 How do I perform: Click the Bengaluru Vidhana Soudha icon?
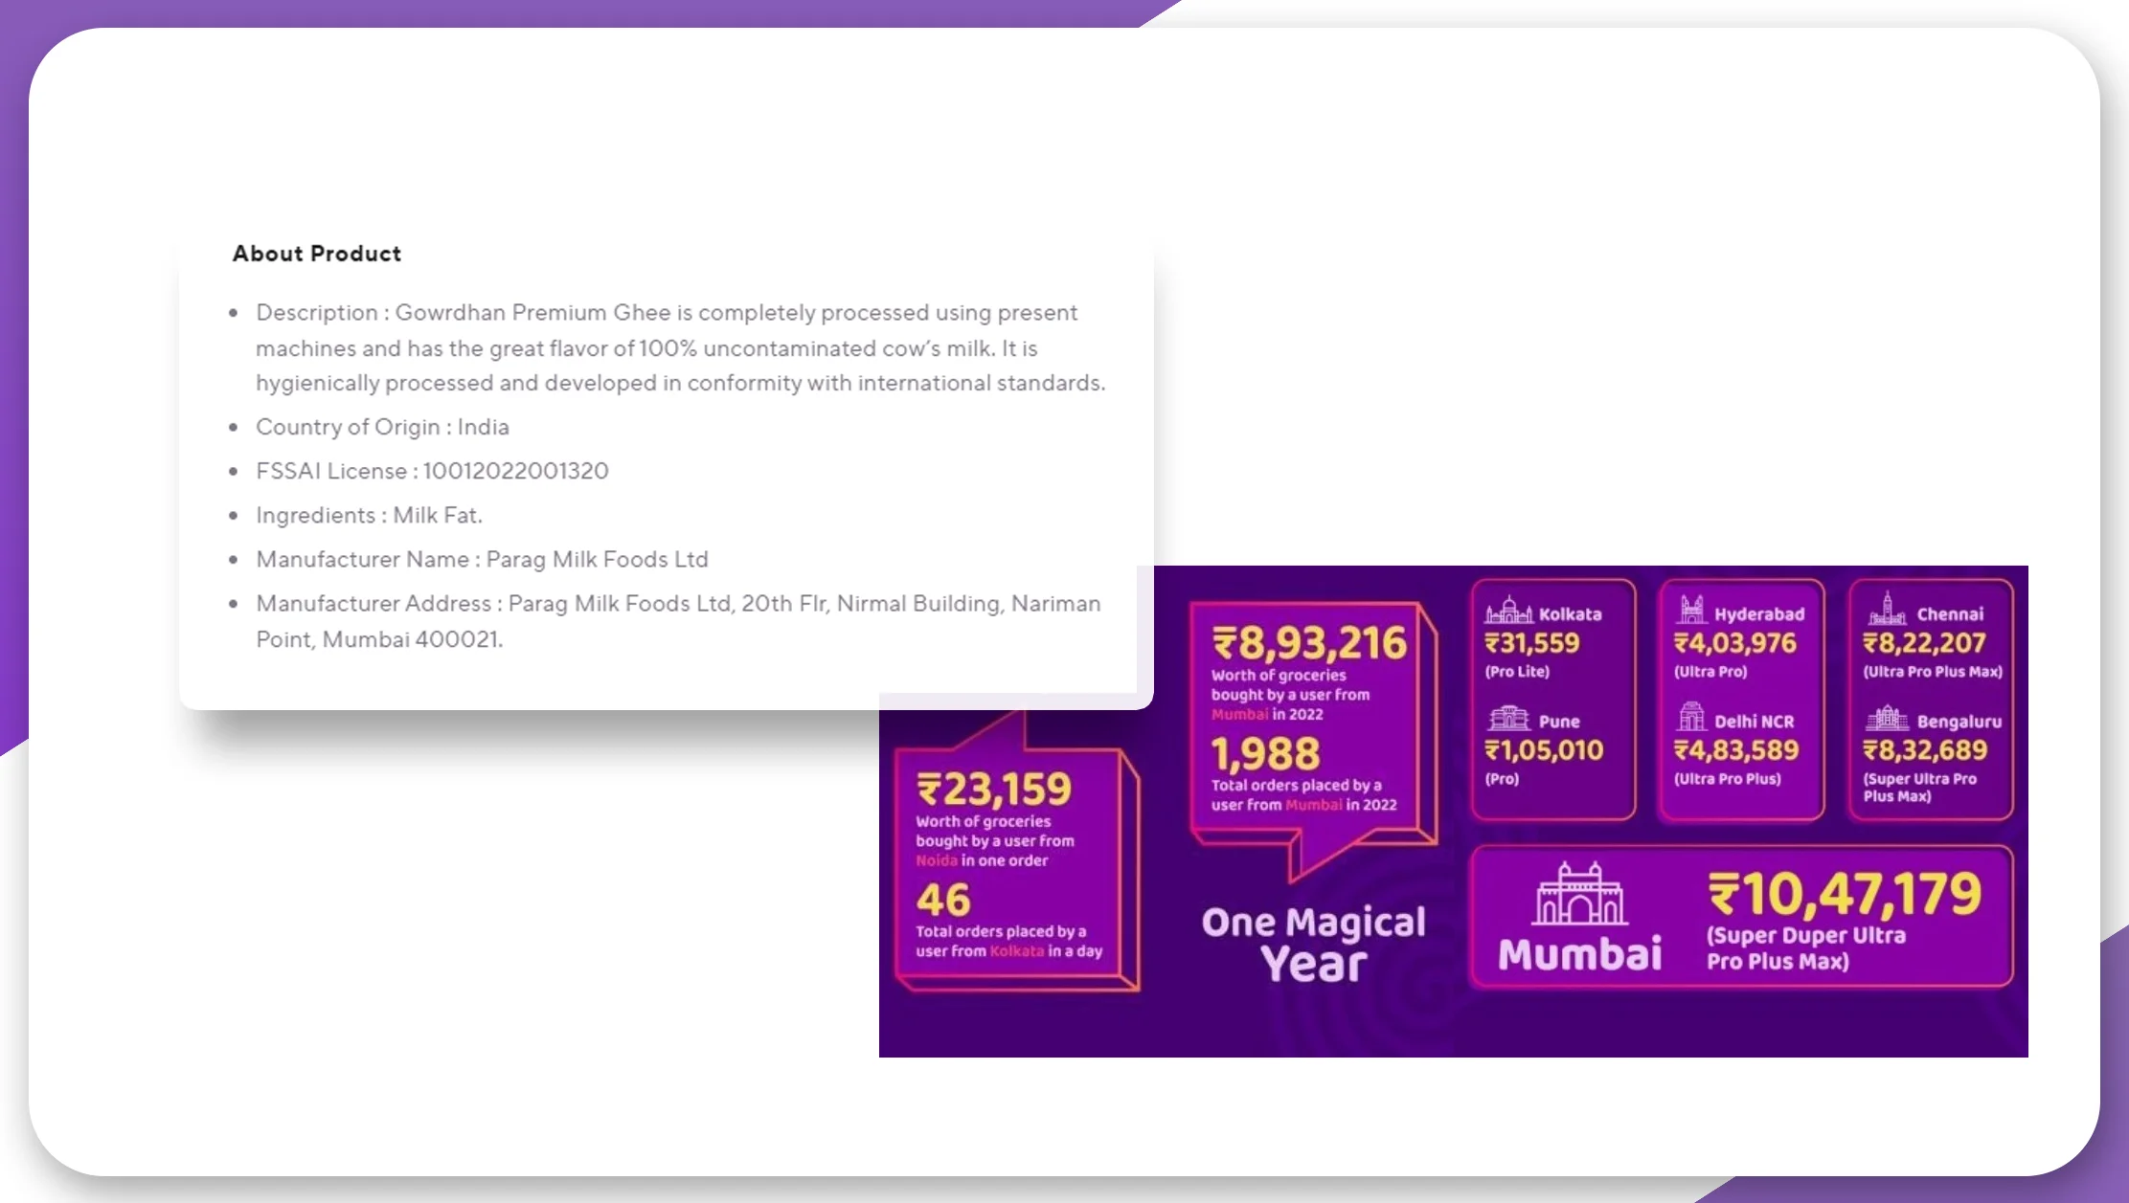tap(1887, 718)
